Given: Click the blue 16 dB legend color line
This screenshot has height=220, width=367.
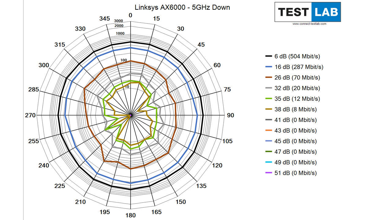Looking at the screenshot, I should click(269, 67).
